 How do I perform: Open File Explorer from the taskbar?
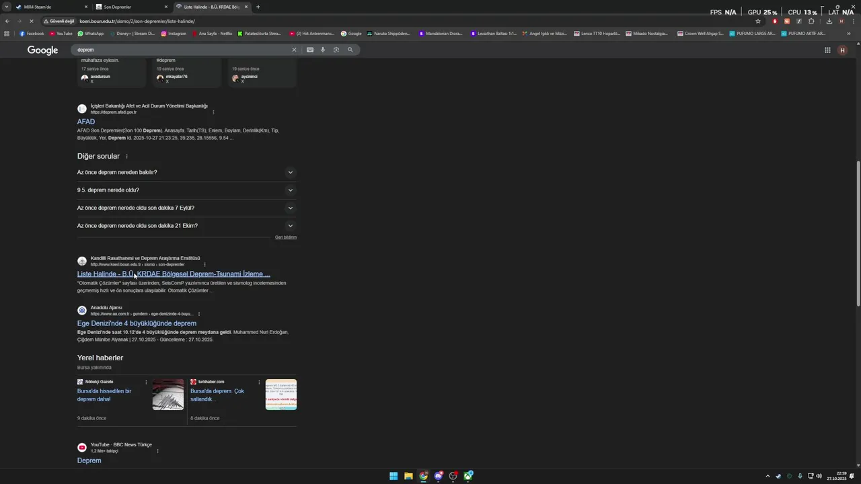[x=408, y=476]
